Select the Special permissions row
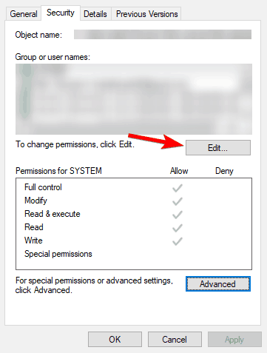 [x=134, y=254]
